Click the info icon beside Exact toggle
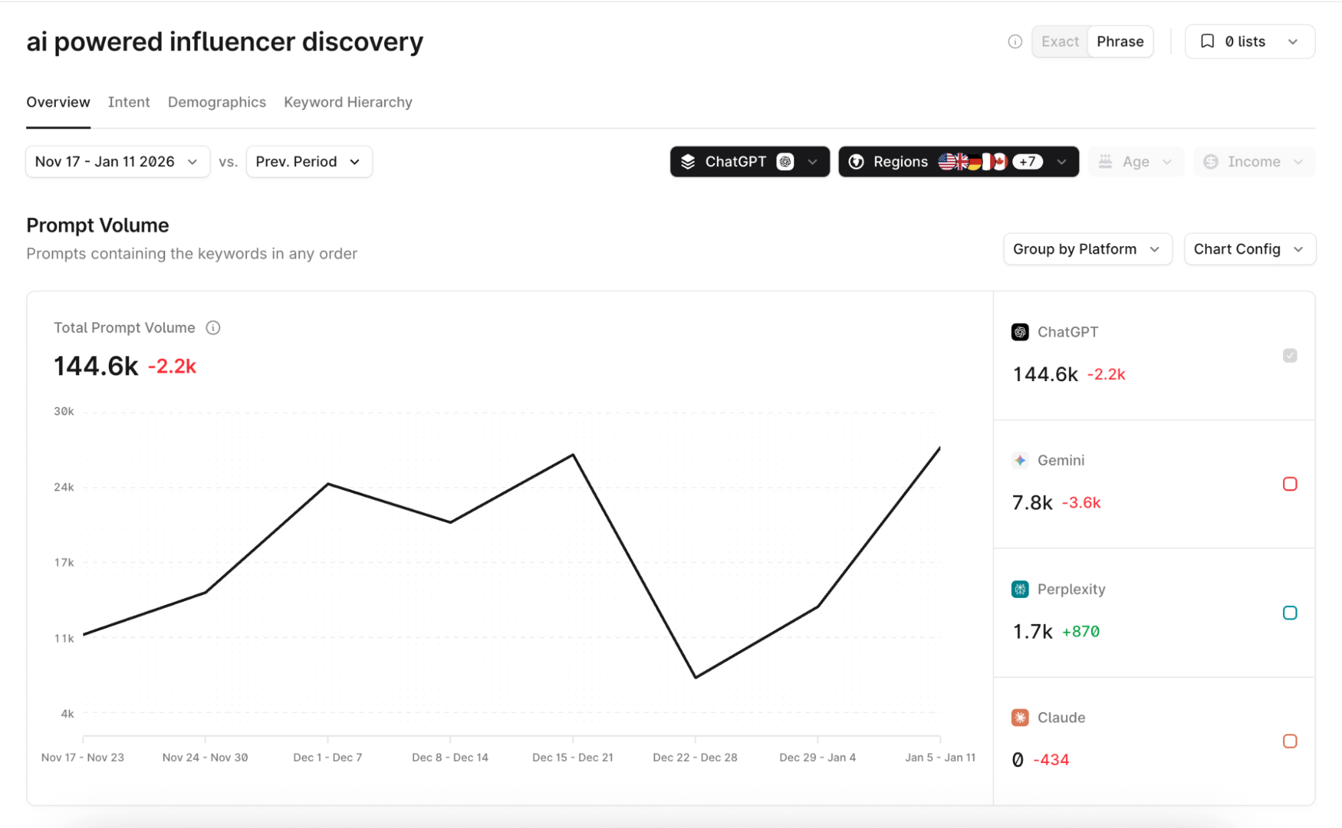The image size is (1342, 828). point(1014,42)
